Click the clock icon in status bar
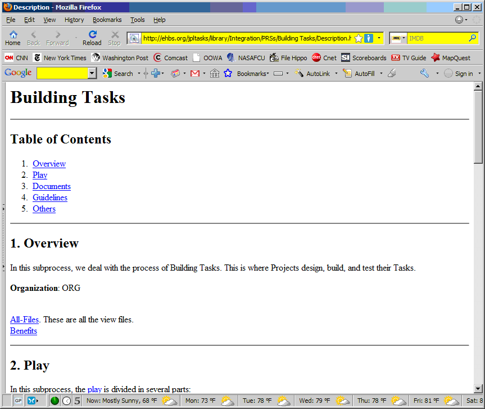The image size is (485, 409). click(x=66, y=401)
